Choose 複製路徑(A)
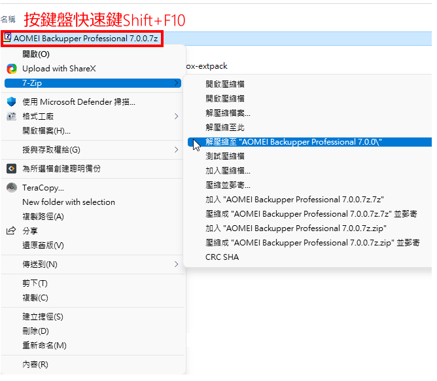This screenshot has height=381, width=437. pyautogui.click(x=43, y=217)
